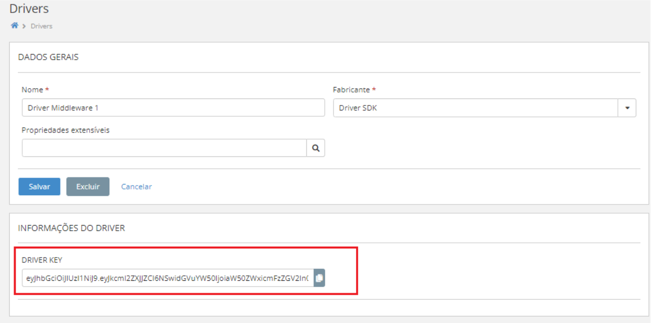Click inside the Driver Key text field
This screenshot has height=323, width=651.
[168, 278]
